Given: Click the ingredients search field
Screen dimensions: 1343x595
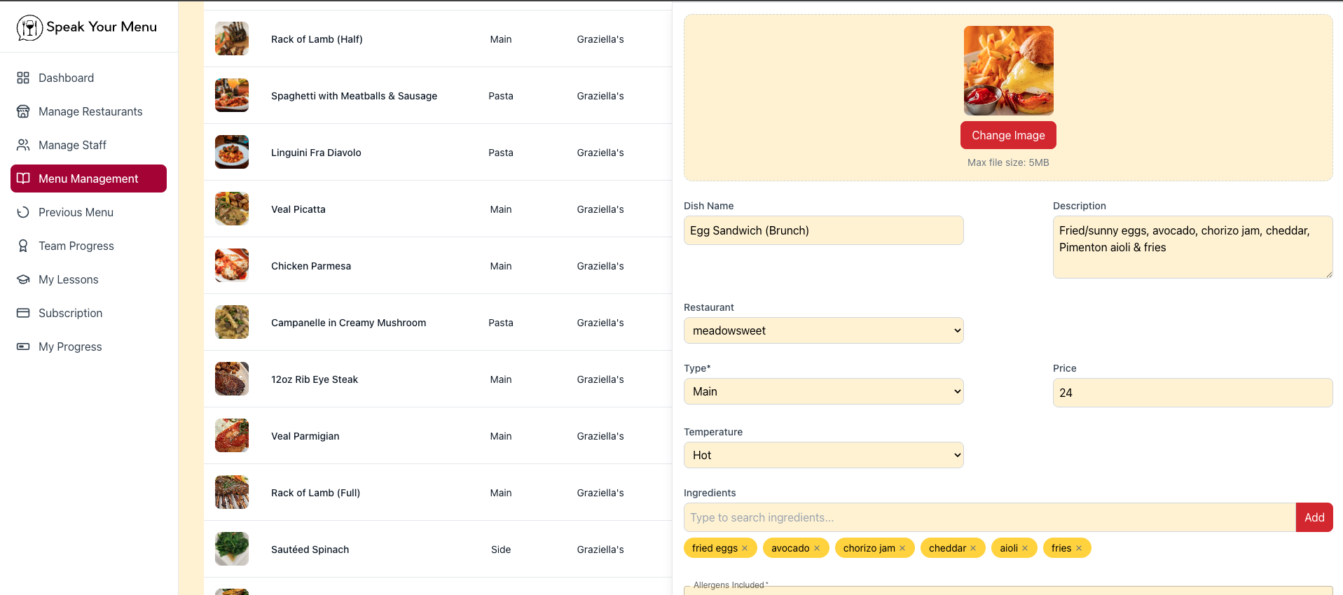Looking at the screenshot, I should pos(990,517).
